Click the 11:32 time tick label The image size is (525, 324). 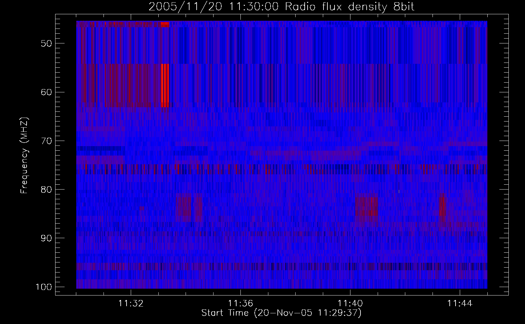[x=131, y=304]
